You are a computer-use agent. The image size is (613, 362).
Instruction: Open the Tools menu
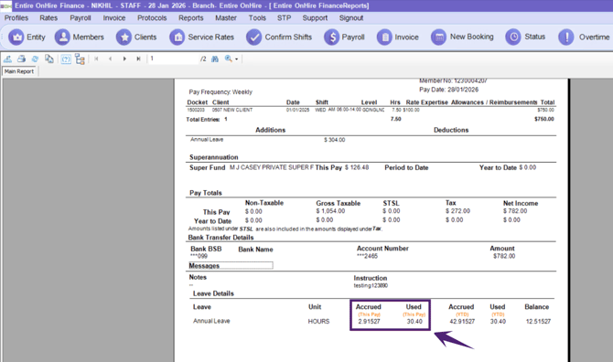pos(257,18)
